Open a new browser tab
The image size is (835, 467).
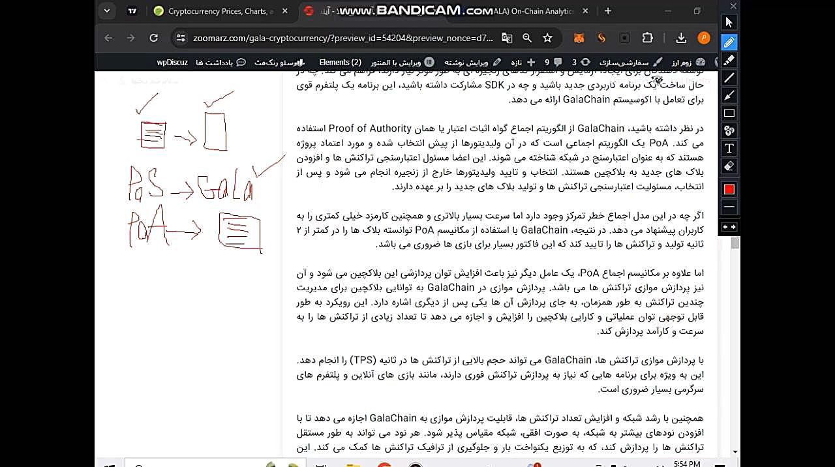608,11
